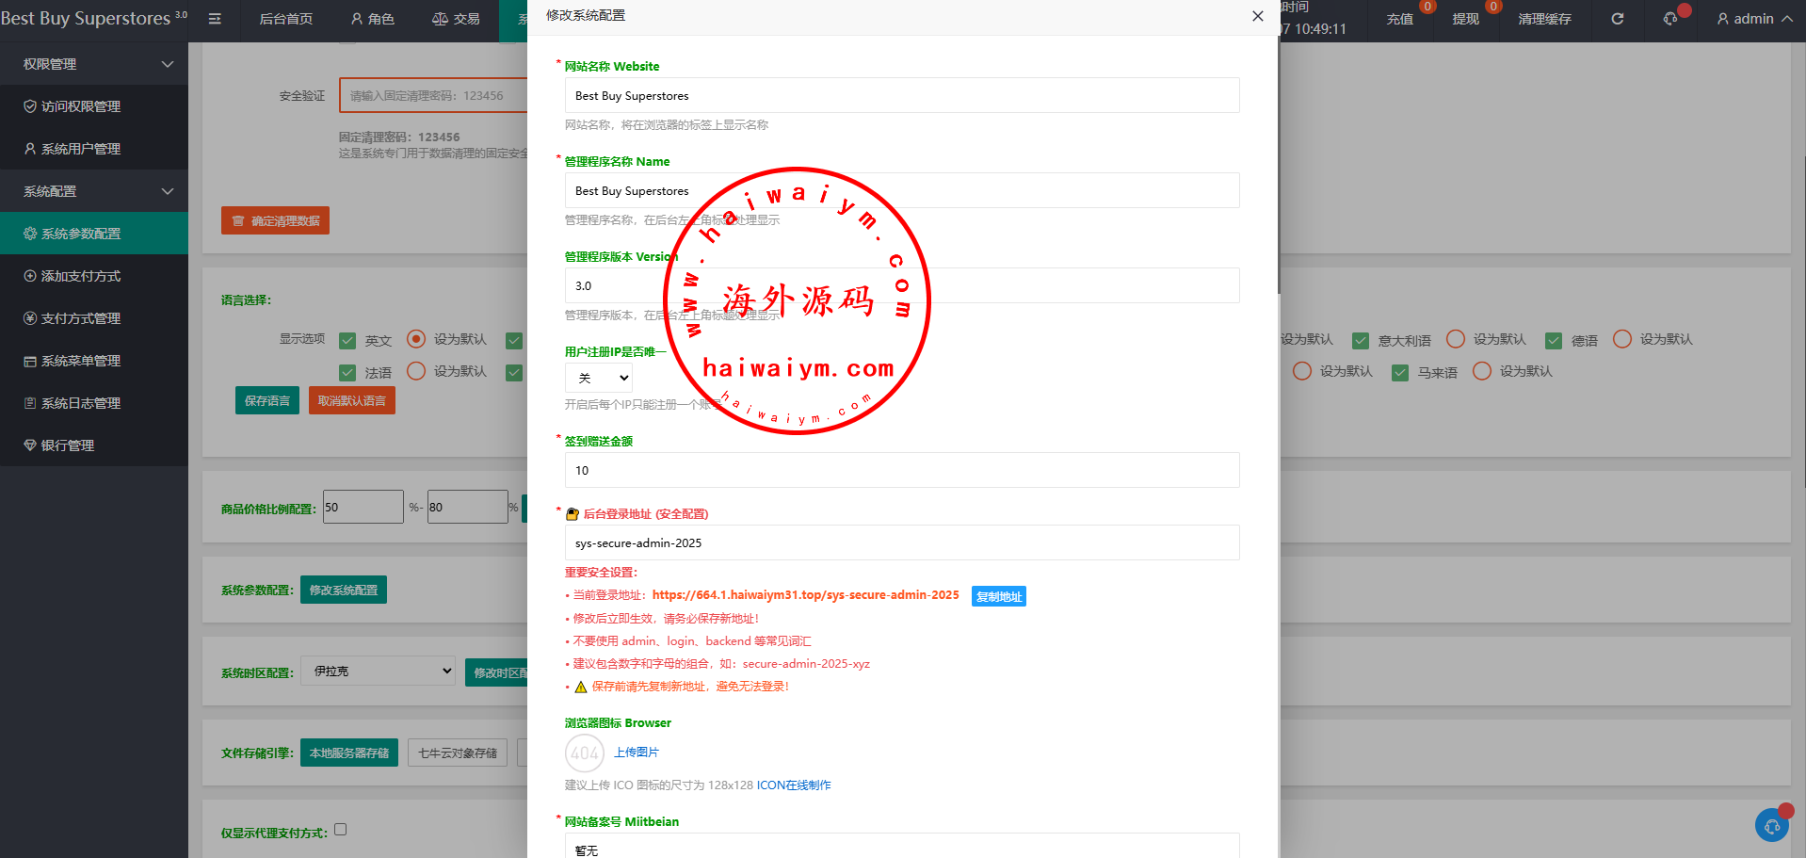Toggle the 英文 language checkbox

point(347,340)
